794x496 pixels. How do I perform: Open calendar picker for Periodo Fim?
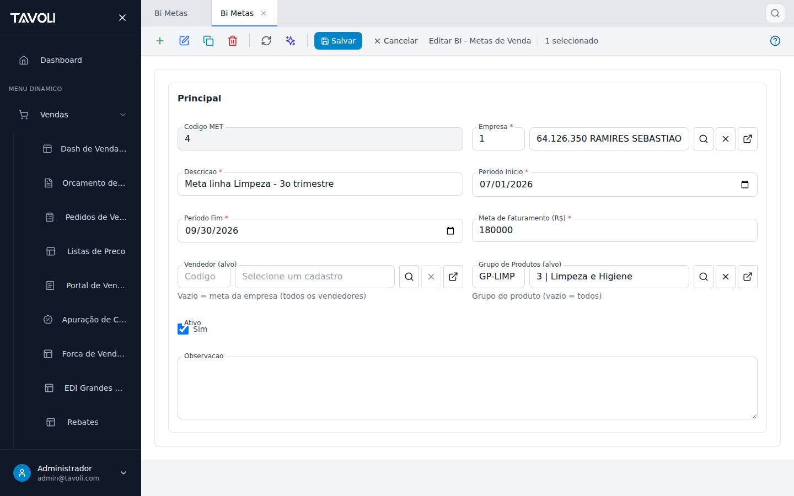pyautogui.click(x=450, y=231)
